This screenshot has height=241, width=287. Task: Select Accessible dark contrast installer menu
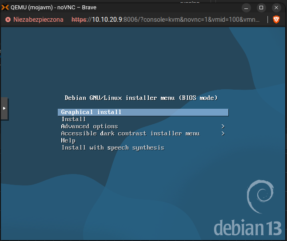click(x=130, y=134)
